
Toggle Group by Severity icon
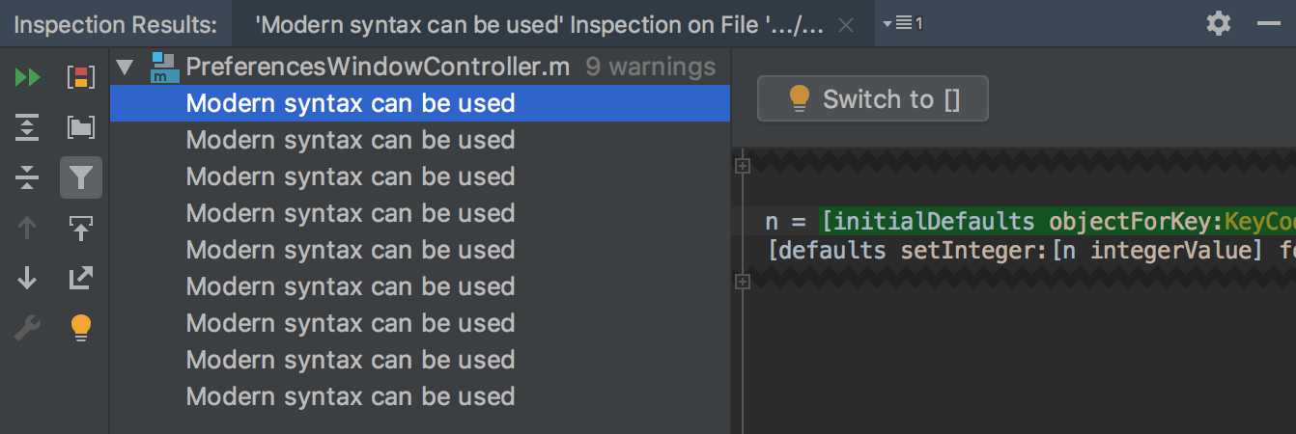81,77
